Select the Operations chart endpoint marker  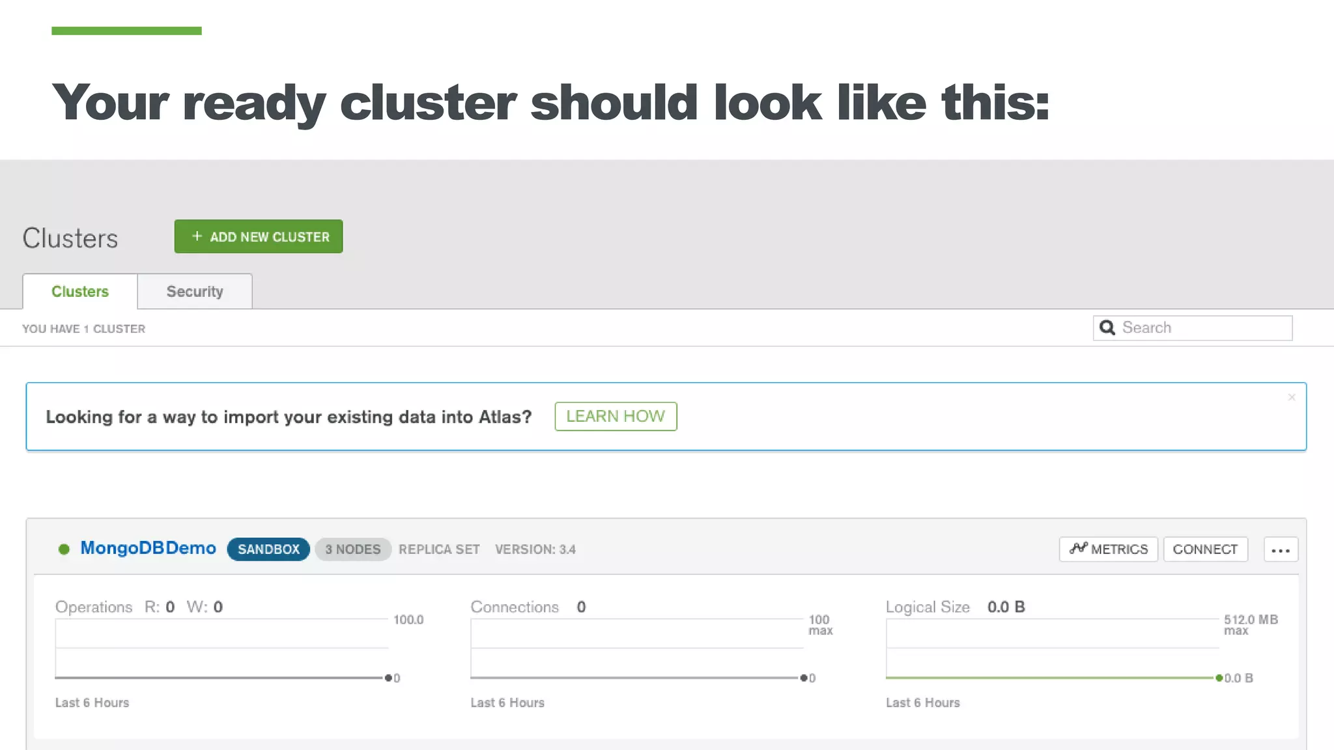click(x=388, y=678)
